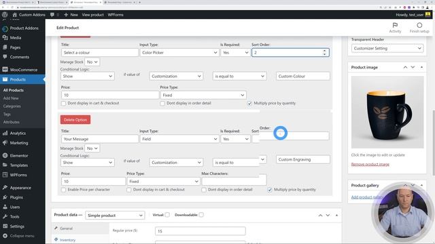Screen dimensions: 435x244
Task: Toggle Color Picker's Dont display in order detail
Action: point(162,103)
